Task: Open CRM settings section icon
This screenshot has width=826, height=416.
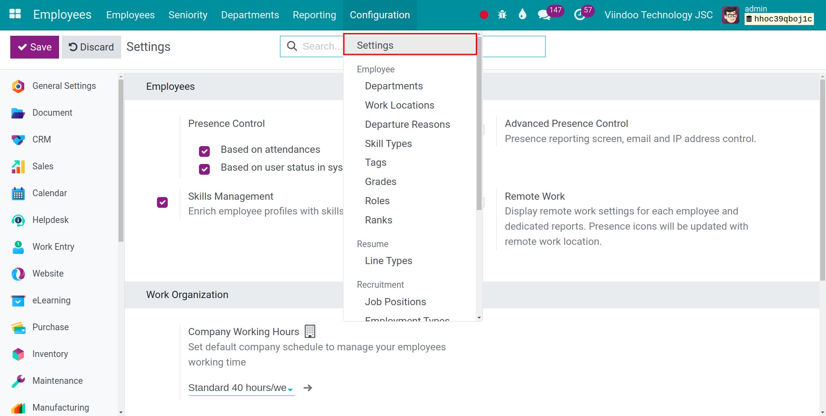Action: (x=18, y=140)
